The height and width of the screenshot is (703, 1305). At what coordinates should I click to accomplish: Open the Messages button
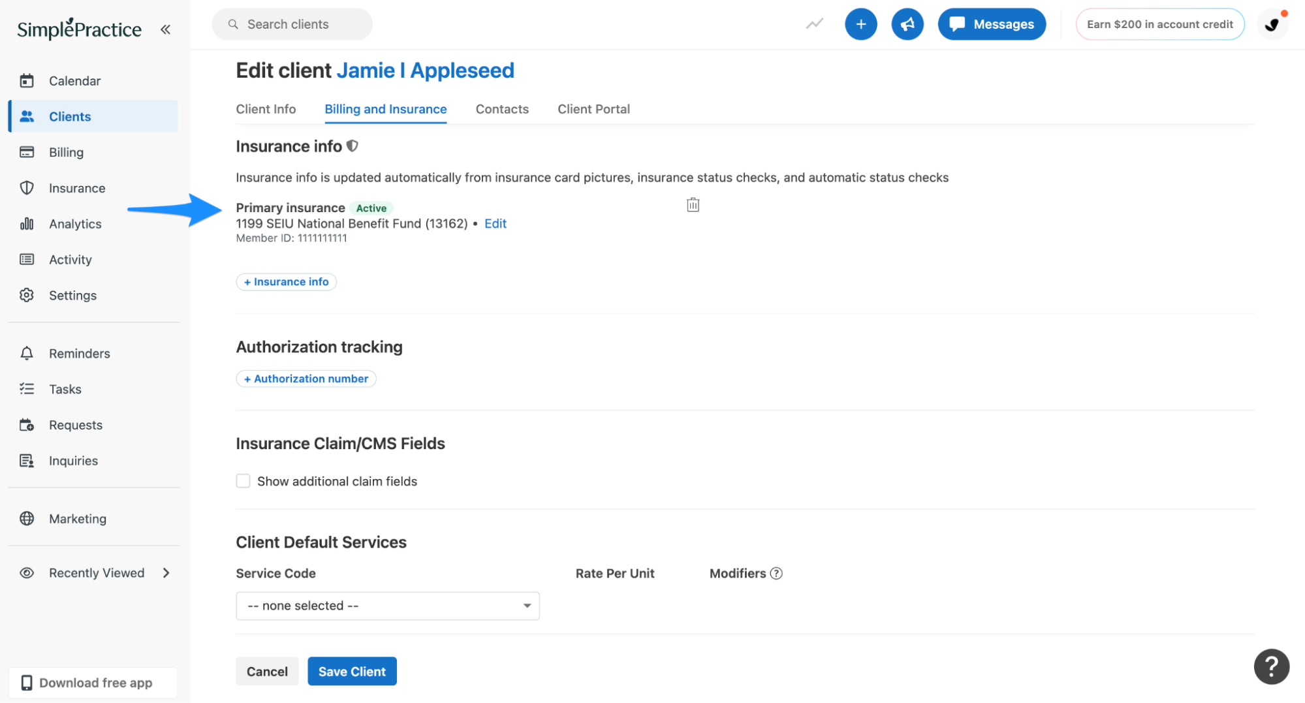coord(992,24)
